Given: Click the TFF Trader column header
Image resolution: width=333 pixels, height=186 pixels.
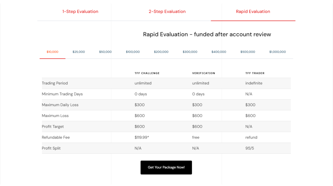Looking at the screenshot, I should [x=255, y=73].
